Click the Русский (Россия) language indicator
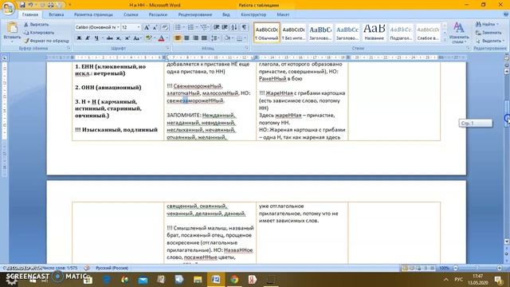This screenshot has height=287, width=510. tap(112, 268)
